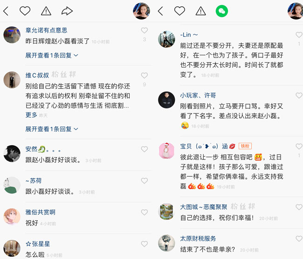Tap the heart icon in right header
The height and width of the screenshot is (259, 303).
(x=179, y=11)
